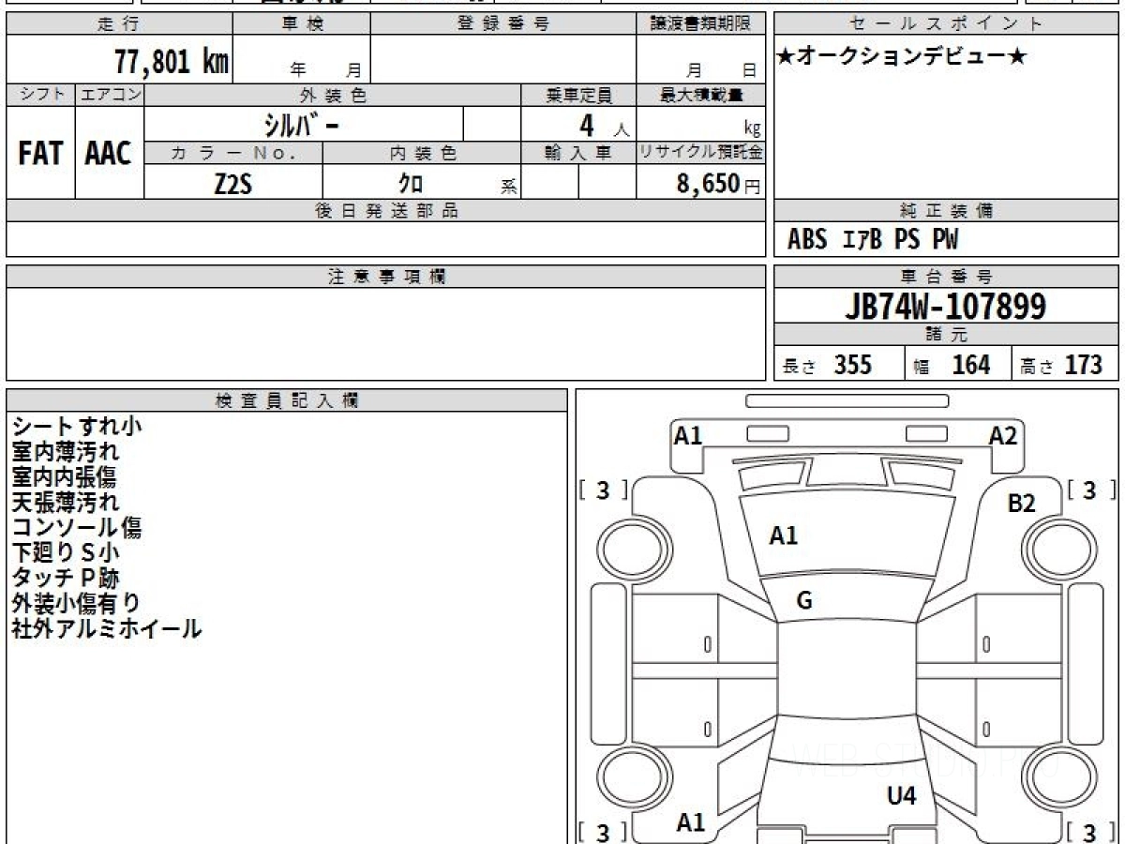
Task: Click the seating capacity value 4 人
Action: [x=604, y=126]
